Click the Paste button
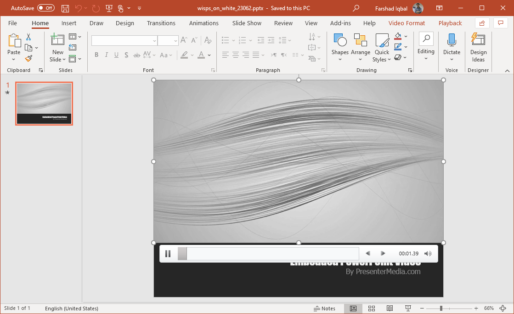Screen dimensions: 514x314 click(14, 47)
